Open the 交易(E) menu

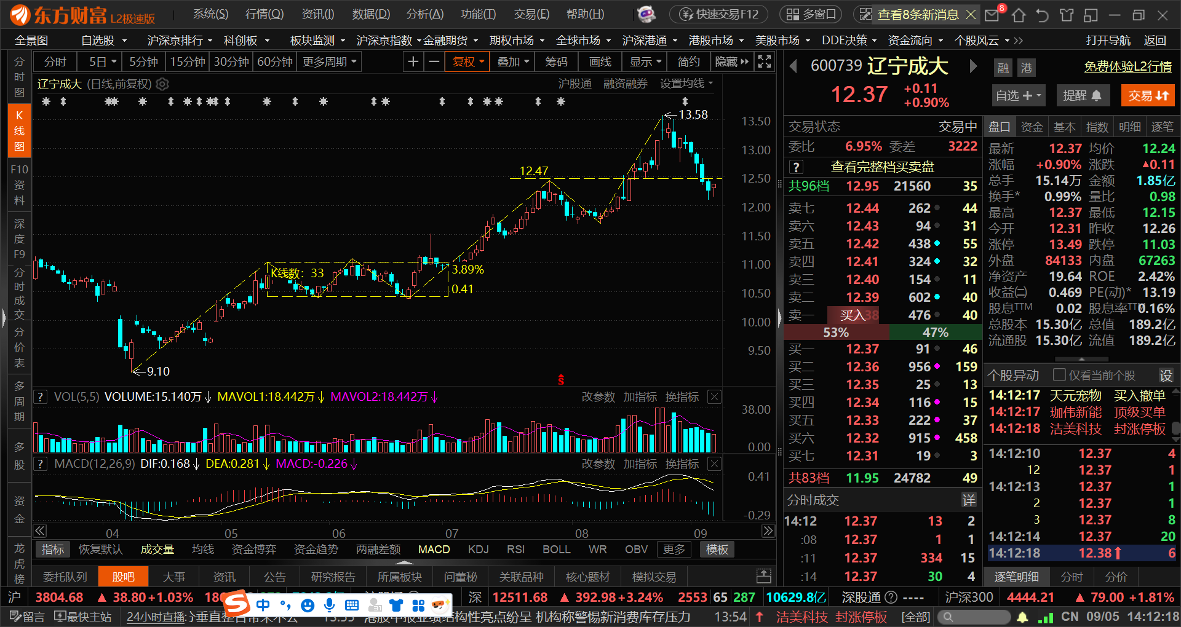[532, 14]
